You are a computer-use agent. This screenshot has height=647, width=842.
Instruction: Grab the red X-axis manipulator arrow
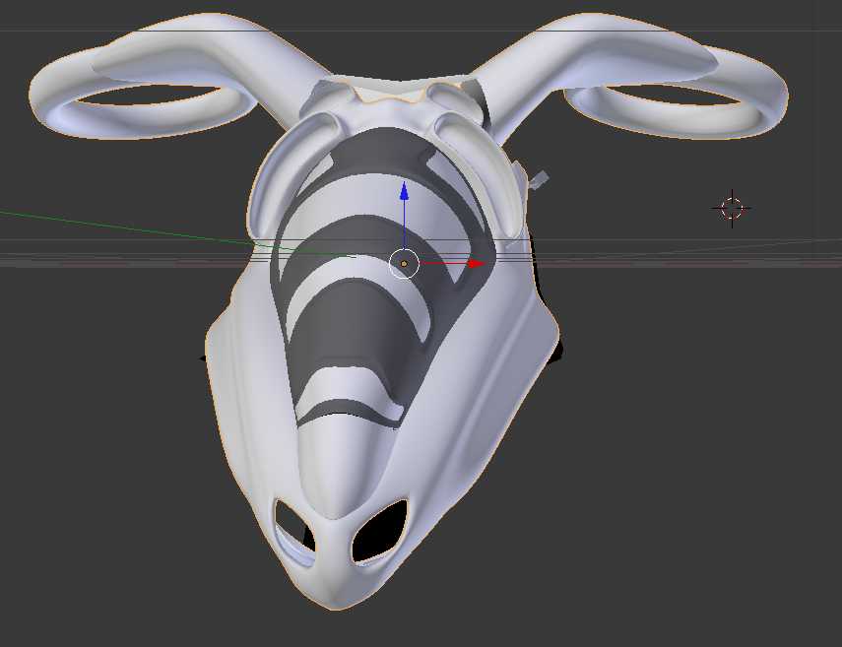point(477,264)
